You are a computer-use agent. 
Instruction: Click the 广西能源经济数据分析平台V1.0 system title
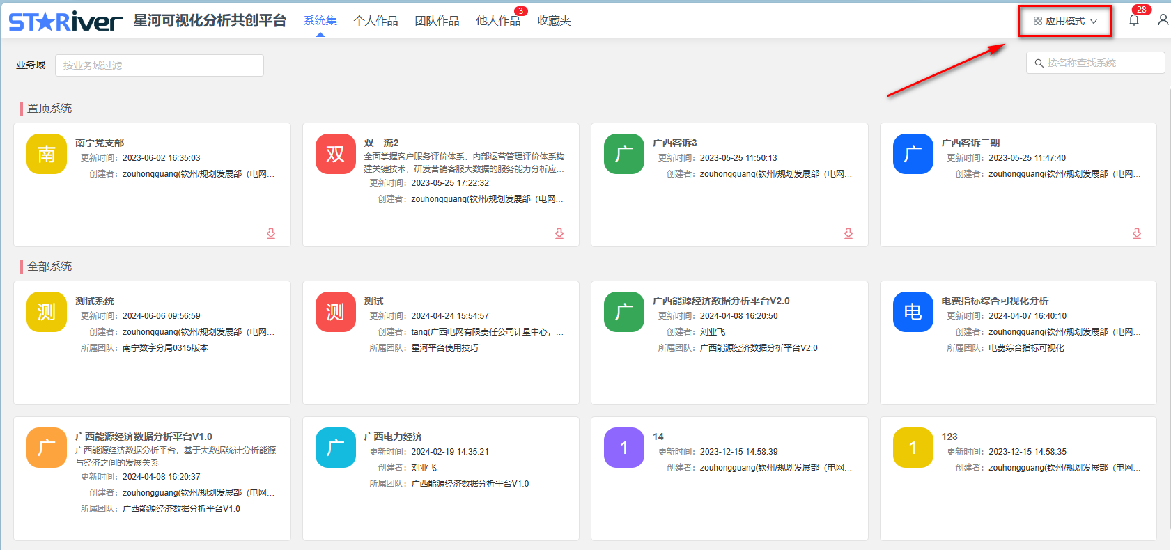click(144, 437)
